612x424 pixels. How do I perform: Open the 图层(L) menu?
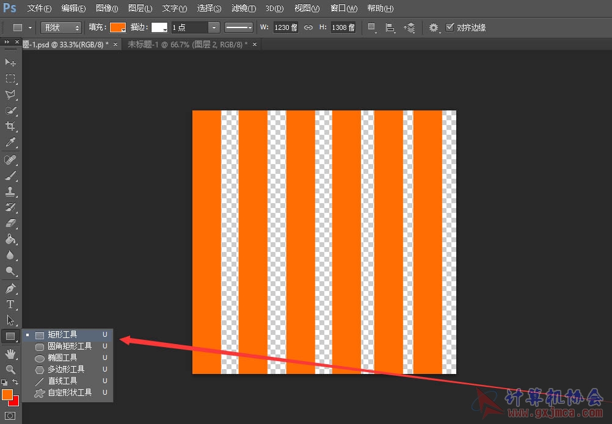coord(140,8)
